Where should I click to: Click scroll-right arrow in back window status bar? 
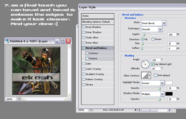169,110
